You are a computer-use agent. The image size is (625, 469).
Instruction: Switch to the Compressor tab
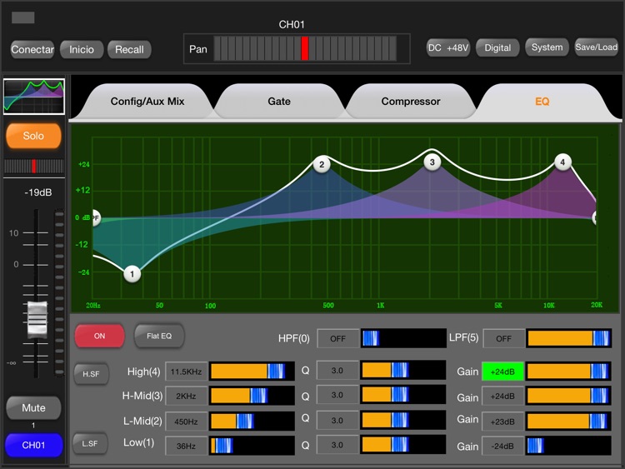(411, 101)
